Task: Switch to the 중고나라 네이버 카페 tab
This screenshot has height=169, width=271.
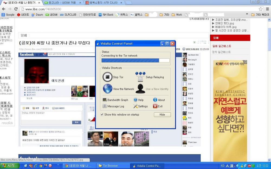Action: click(63, 3)
